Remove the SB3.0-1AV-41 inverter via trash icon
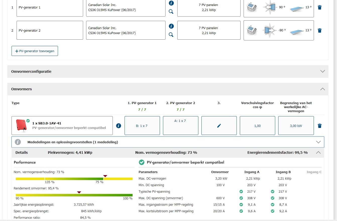The width and height of the screenshot is (337, 221). (x=319, y=126)
